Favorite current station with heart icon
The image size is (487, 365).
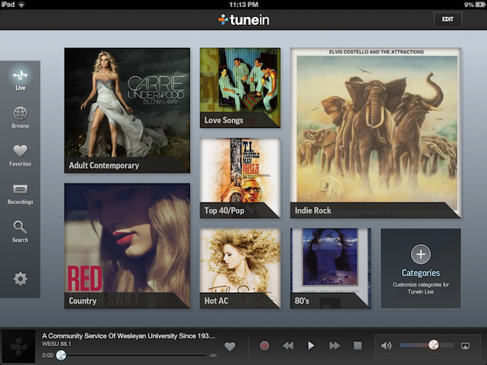coord(230,345)
